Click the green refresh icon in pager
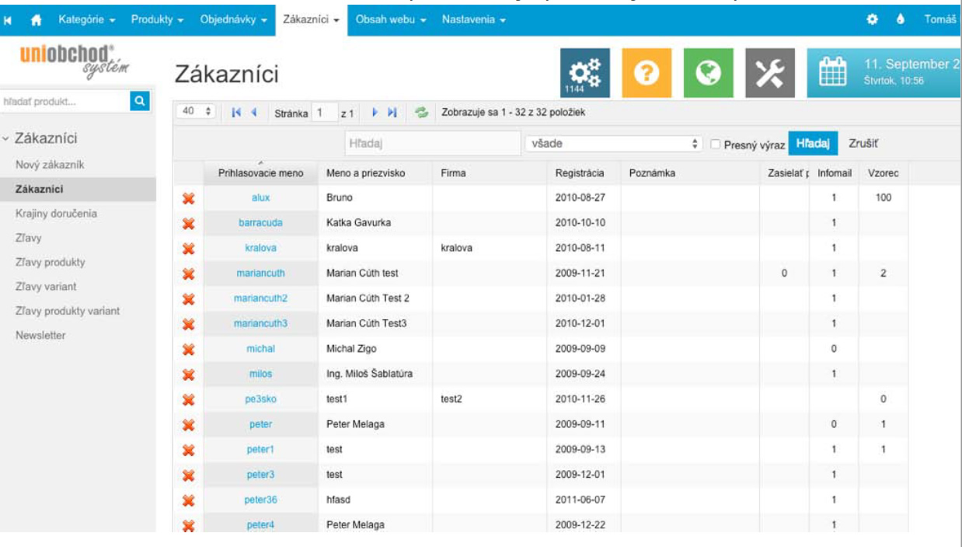The image size is (962, 547). 422,113
